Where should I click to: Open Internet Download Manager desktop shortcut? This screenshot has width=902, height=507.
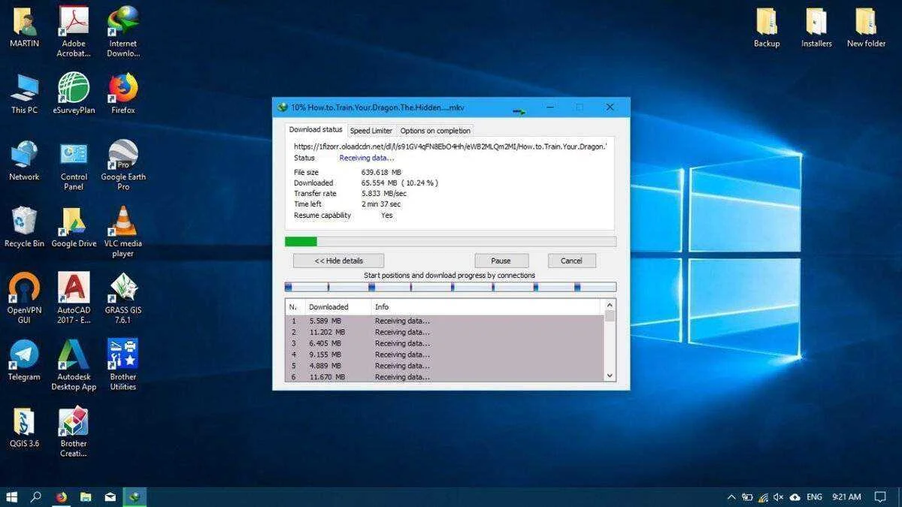[x=123, y=32]
